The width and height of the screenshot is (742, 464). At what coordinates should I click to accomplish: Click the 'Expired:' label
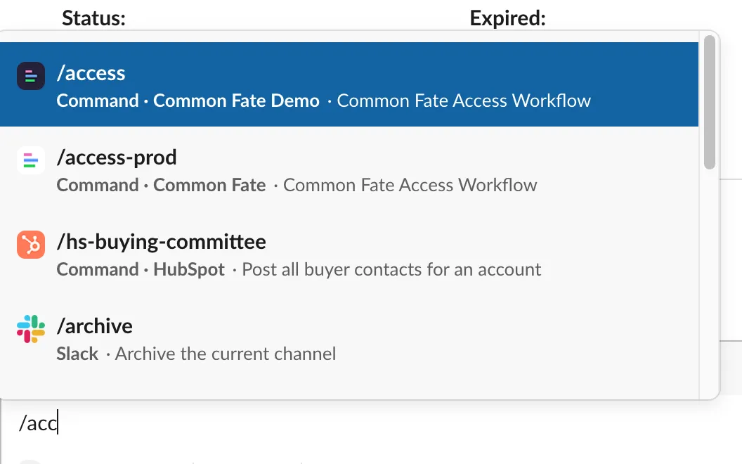tap(507, 18)
